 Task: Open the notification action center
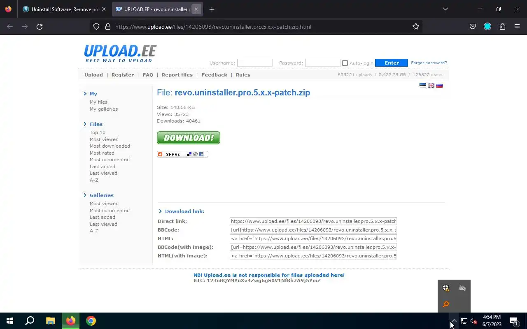click(x=514, y=321)
